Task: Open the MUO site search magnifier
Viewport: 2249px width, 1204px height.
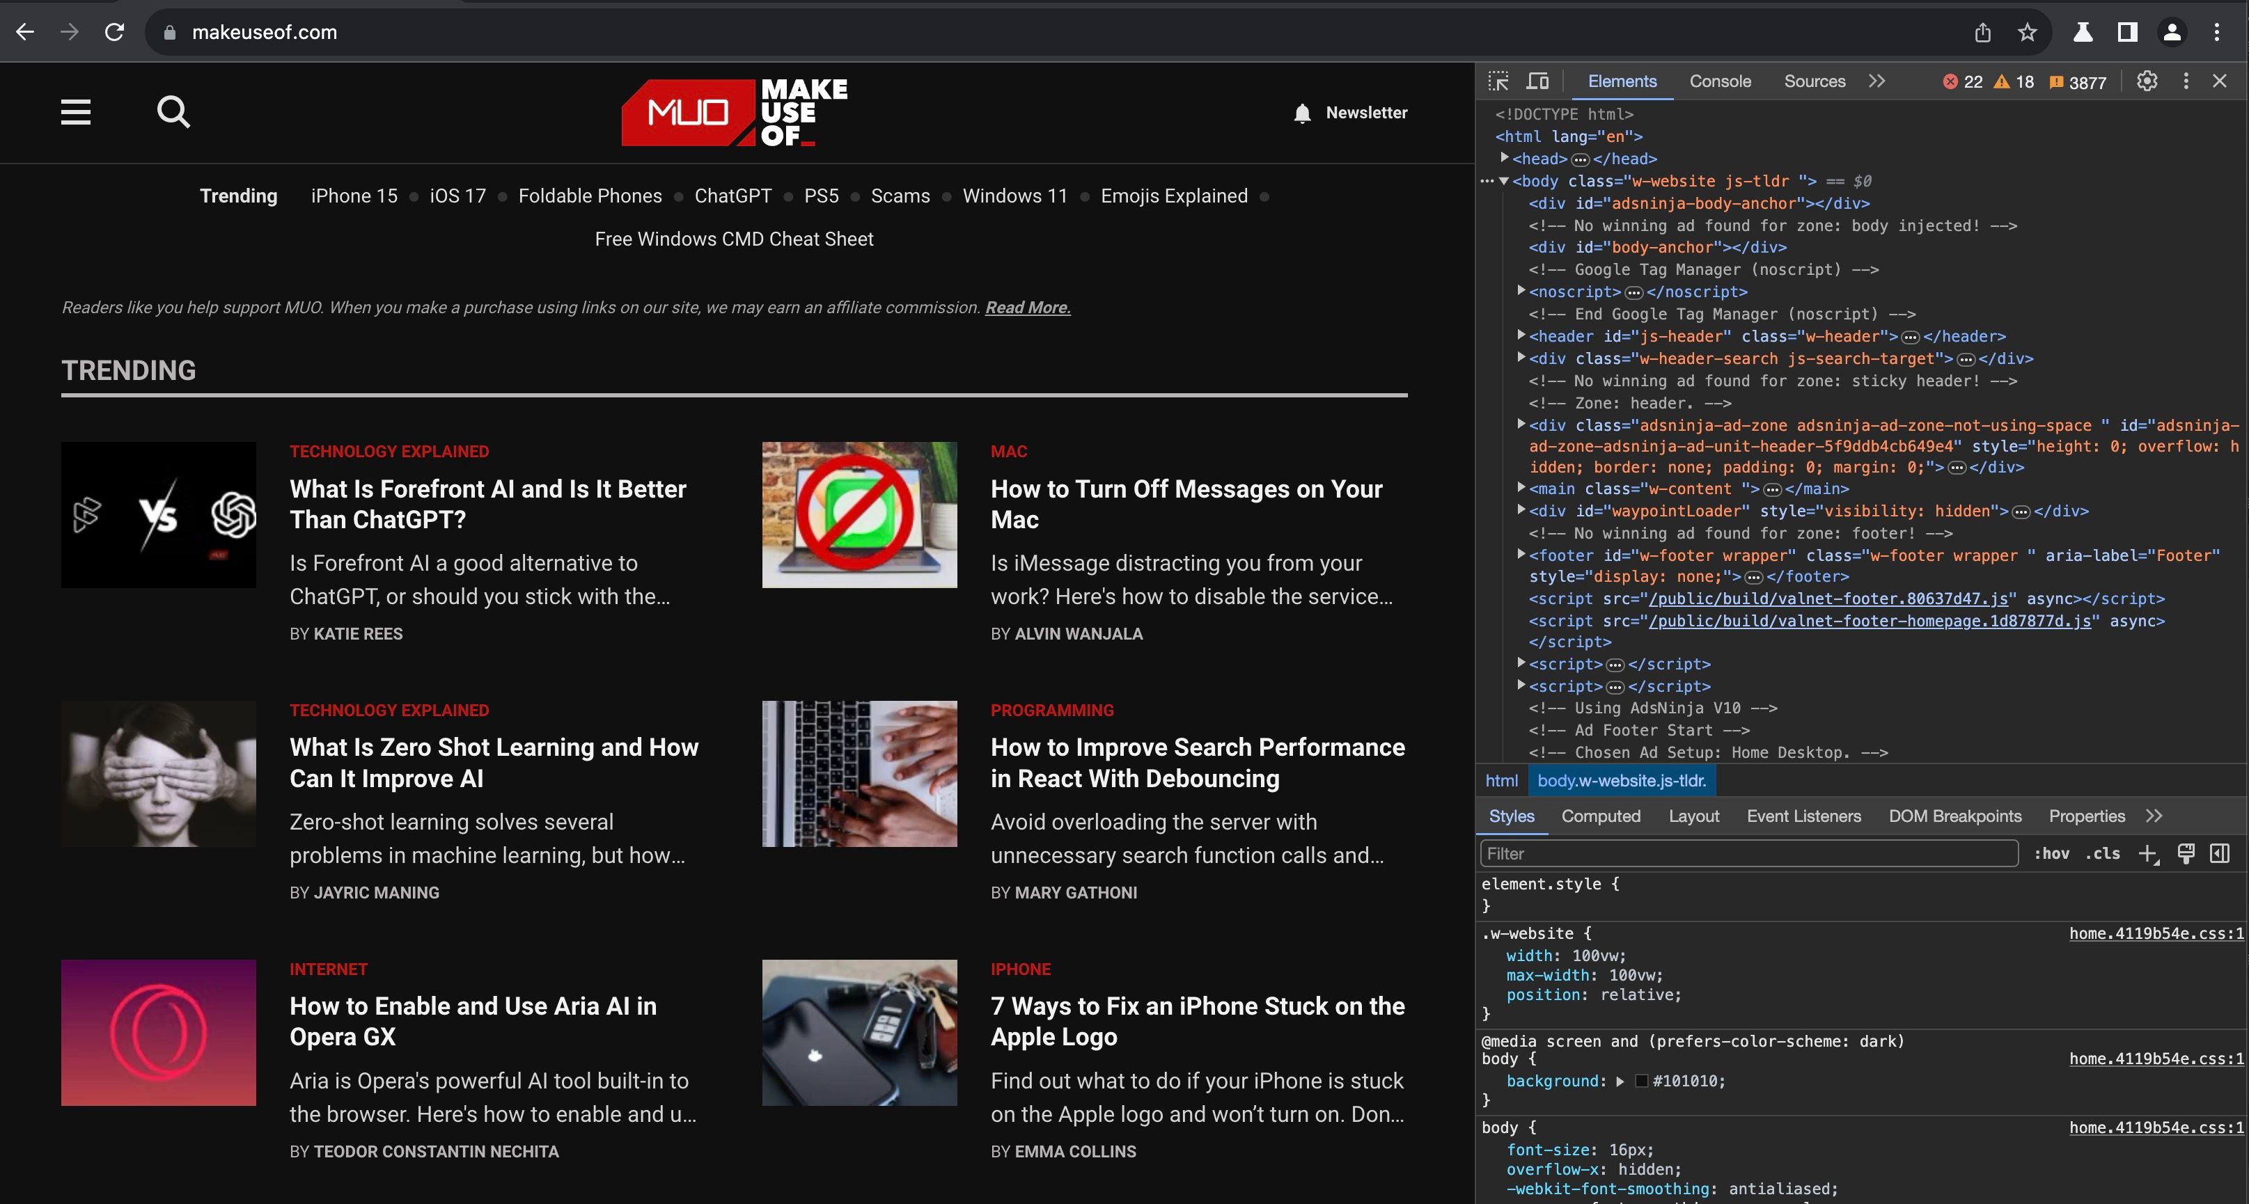Action: pos(173,111)
